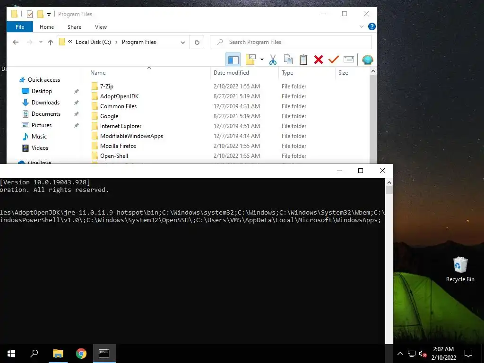Image resolution: width=484 pixels, height=363 pixels.
Task: Click the file list scroll up arrow
Action: click(373, 71)
